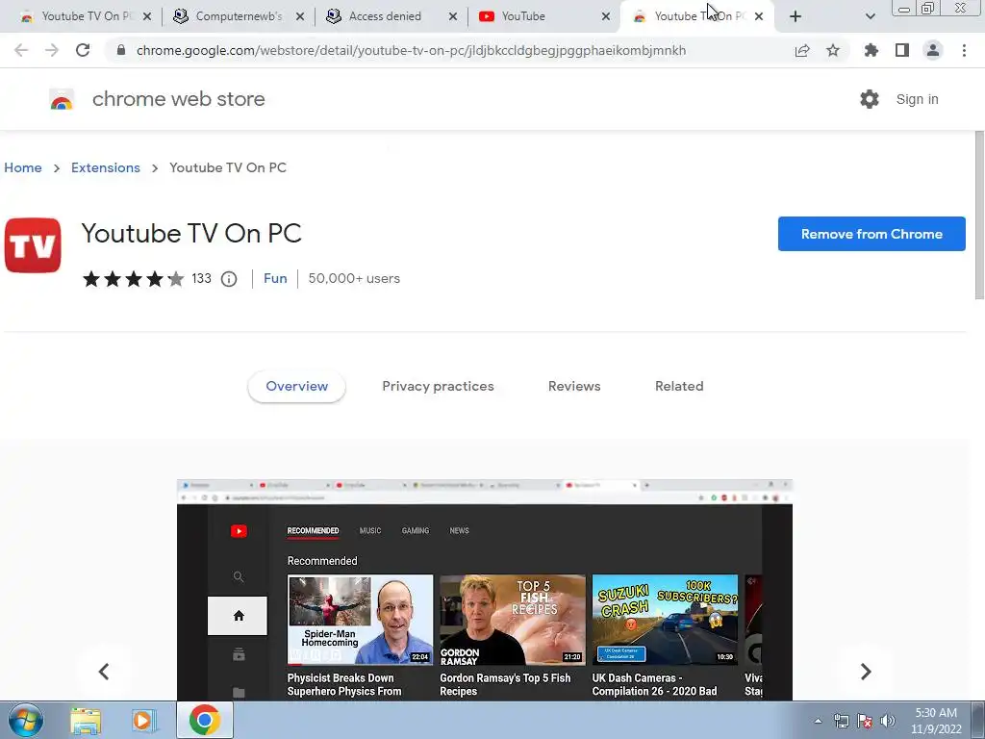Click the 'Youtube TV On PC' heading
Screen dimensions: 985x739
191,233
